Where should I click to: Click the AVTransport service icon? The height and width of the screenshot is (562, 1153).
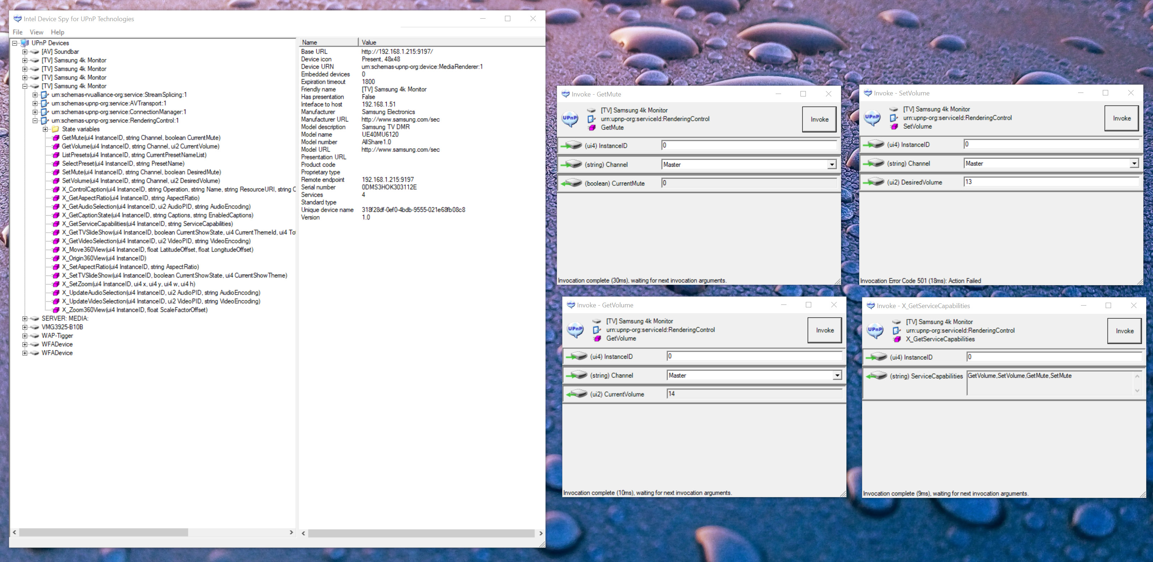click(44, 103)
